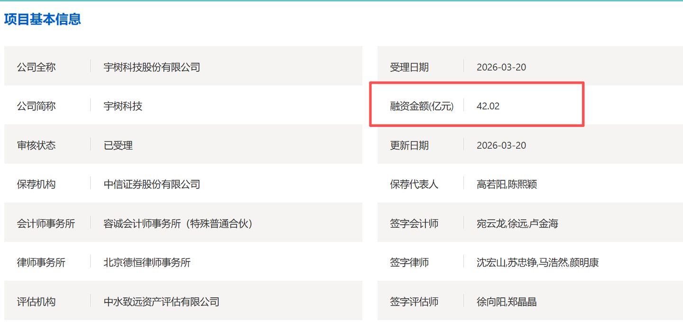
Task: Select the 更新日期 label
Action: click(409, 145)
